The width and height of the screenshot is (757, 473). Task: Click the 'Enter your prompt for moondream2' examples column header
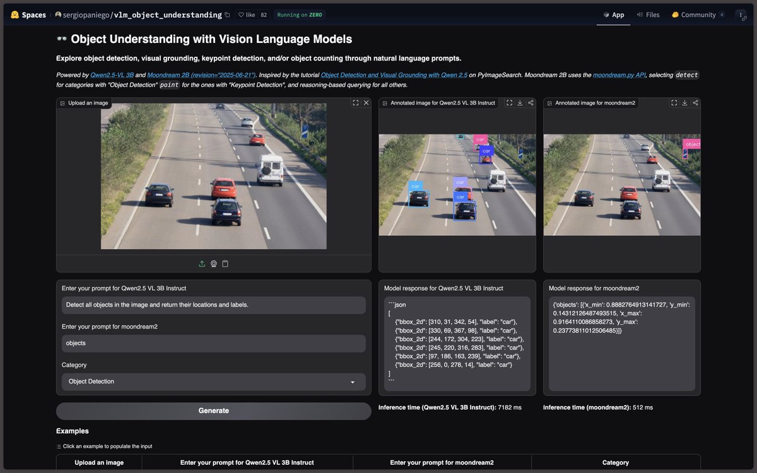pos(442,462)
